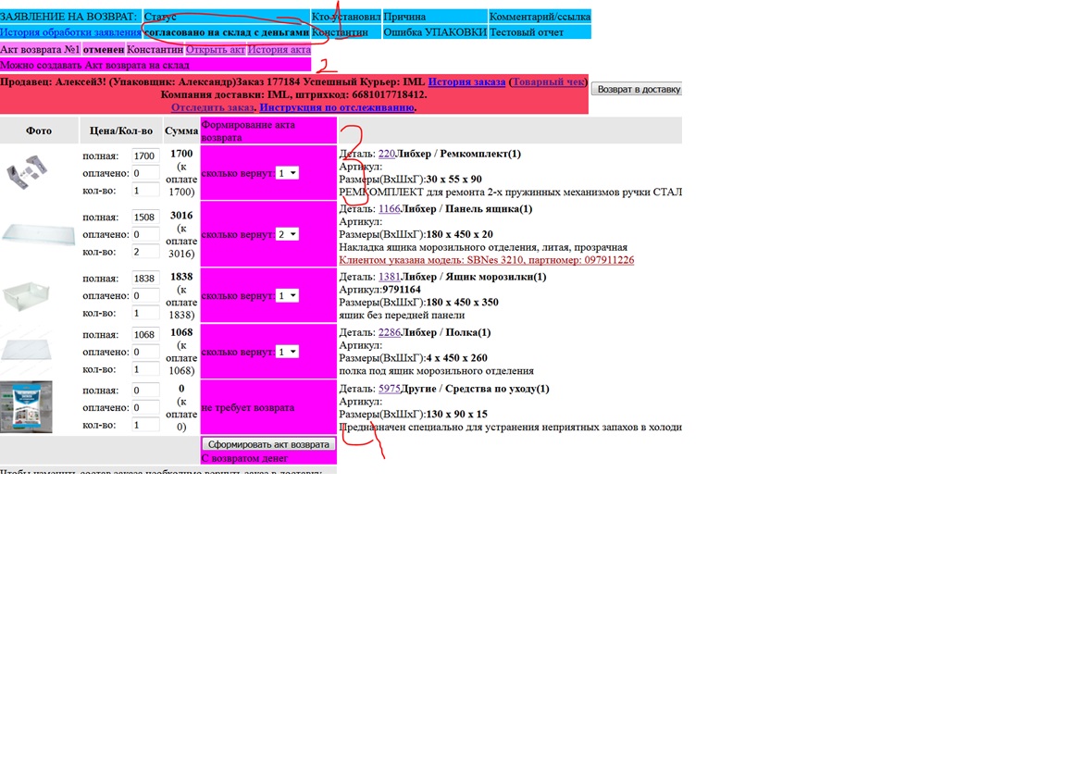The width and height of the screenshot is (1068, 757).
Task: Click the 'Открыть акт' link
Action: click(x=215, y=50)
